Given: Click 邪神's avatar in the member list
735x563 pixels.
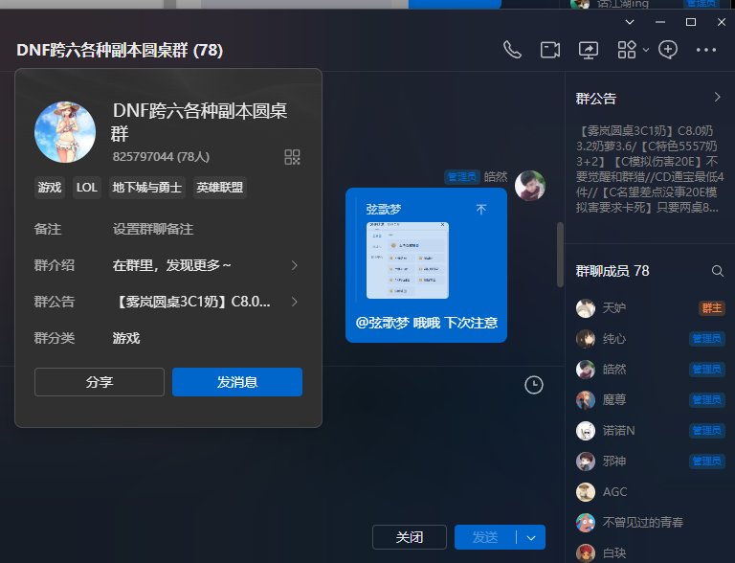Looking at the screenshot, I should click(x=586, y=462).
